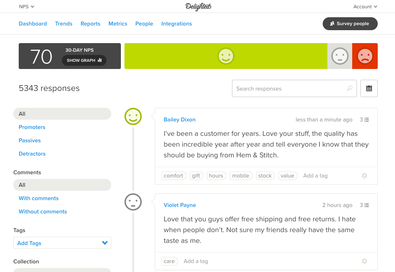395x272 pixels.
Task: Click 'less than a minute ago' timestamp
Action: coord(324,120)
